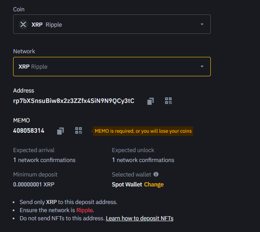This screenshot has width=260, height=232.
Task: Open the Coin dropdown arrow
Action: (202, 24)
